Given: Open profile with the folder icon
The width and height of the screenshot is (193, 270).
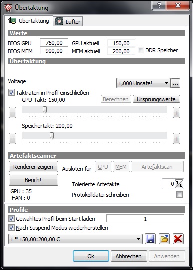Looking at the screenshot, I should coord(164,239).
